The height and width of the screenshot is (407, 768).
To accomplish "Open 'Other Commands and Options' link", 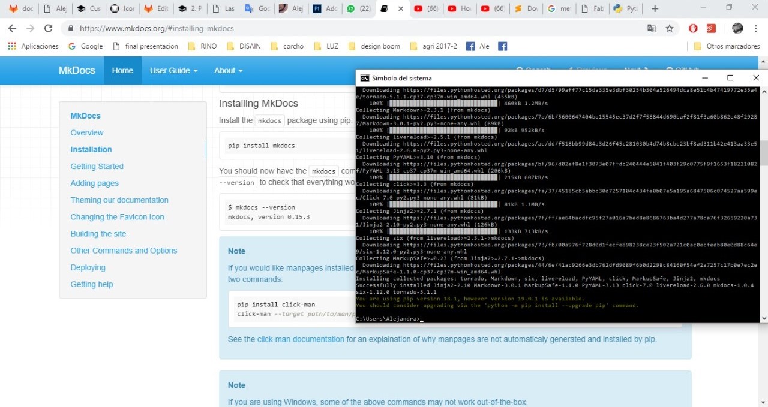I will 124,250.
